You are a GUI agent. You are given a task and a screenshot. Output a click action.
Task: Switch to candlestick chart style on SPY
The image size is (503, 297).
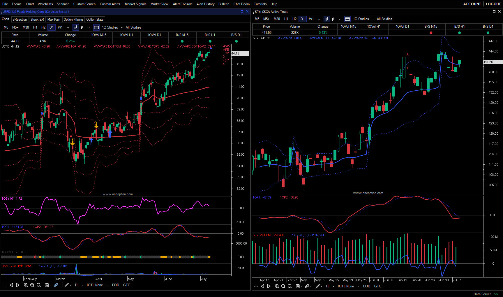[x=326, y=19]
